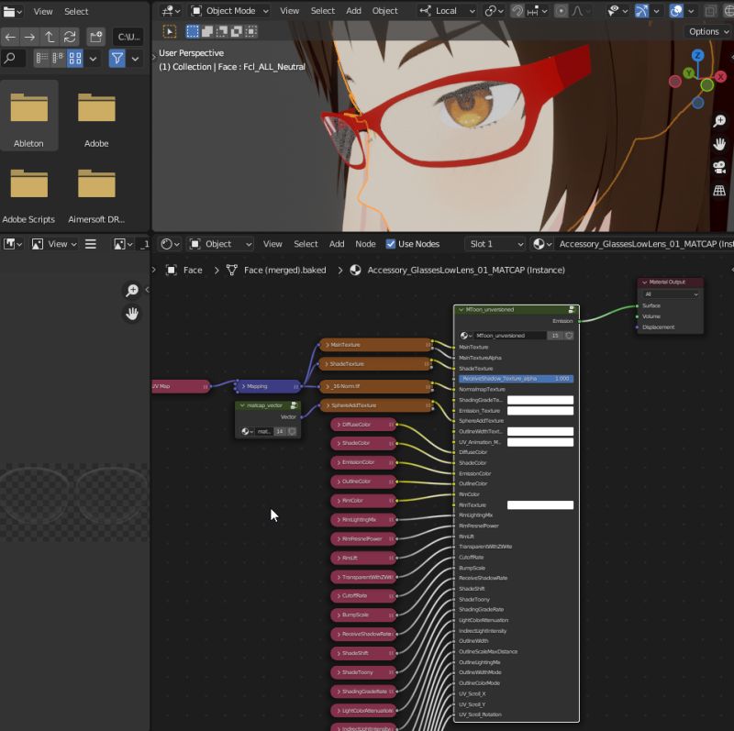This screenshot has width=734, height=731.
Task: Open the Add menu in shader editor
Action: pyautogui.click(x=337, y=244)
